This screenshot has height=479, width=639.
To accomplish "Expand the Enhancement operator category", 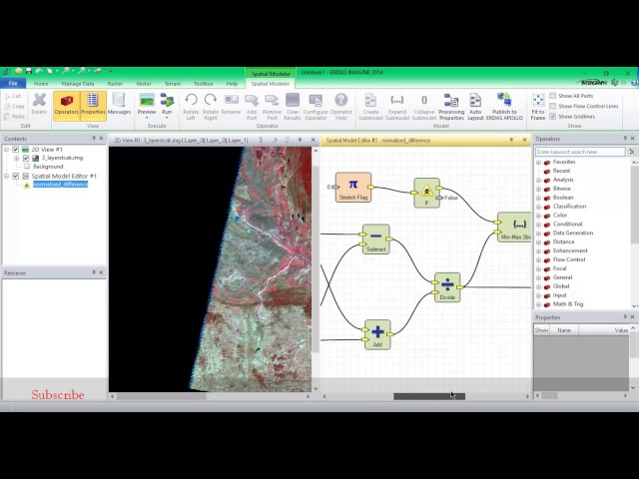I will [539, 250].
